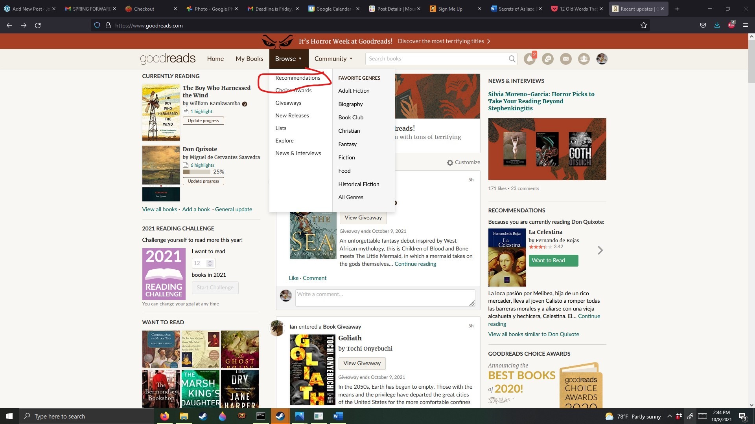Select Explore in the Browse menu
This screenshot has width=755, height=424.
(284, 141)
